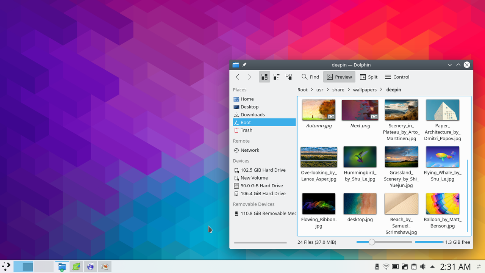Open Desktop in Places panel
The height and width of the screenshot is (273, 485).
264,107
